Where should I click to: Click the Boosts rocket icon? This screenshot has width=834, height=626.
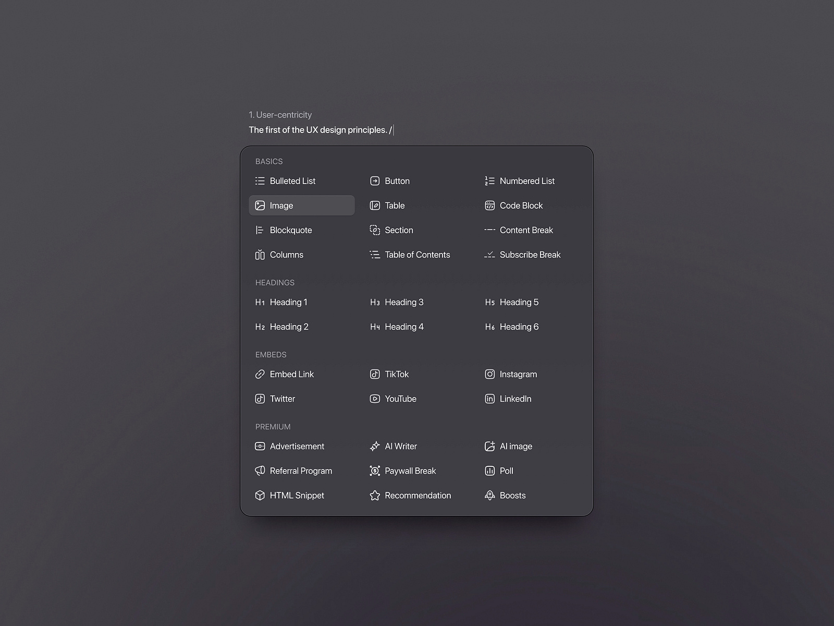pyautogui.click(x=489, y=495)
